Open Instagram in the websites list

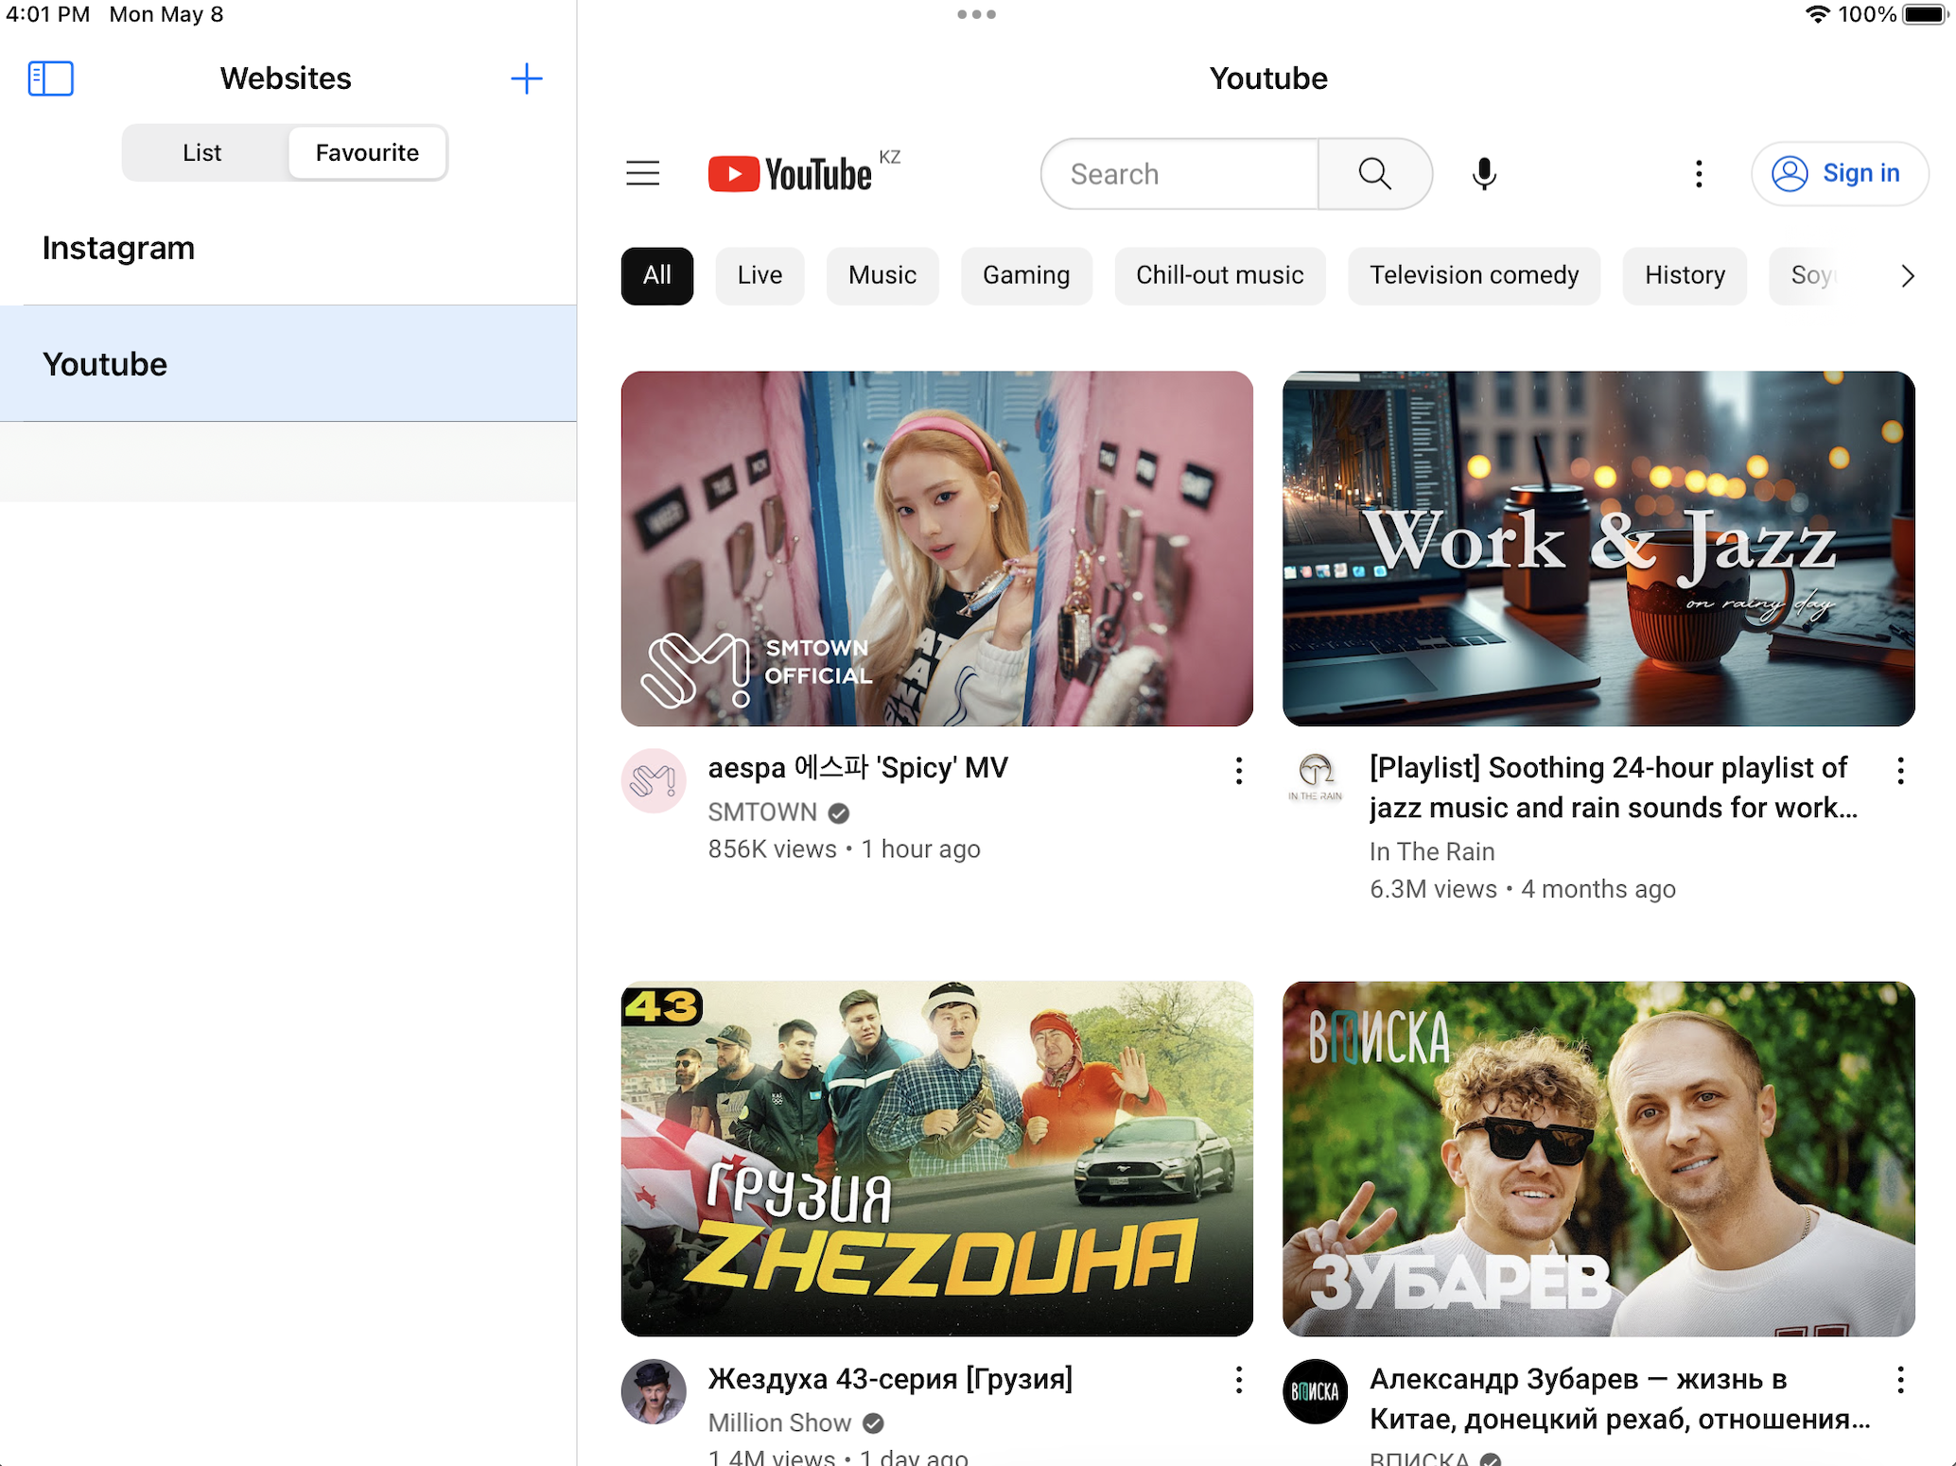[x=119, y=248]
